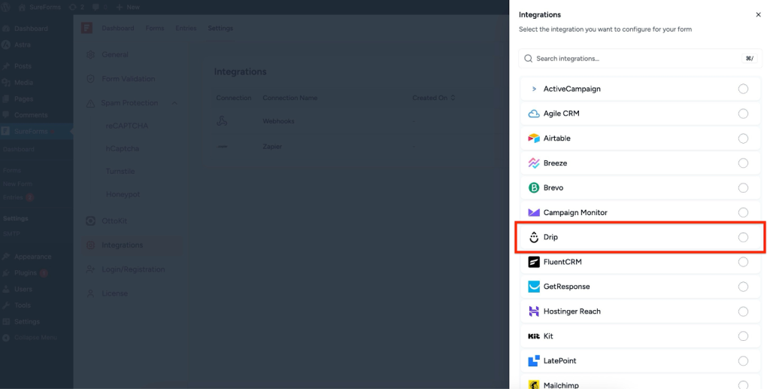The width and height of the screenshot is (770, 389).
Task: Click the Brevo green logo icon
Action: [534, 188]
